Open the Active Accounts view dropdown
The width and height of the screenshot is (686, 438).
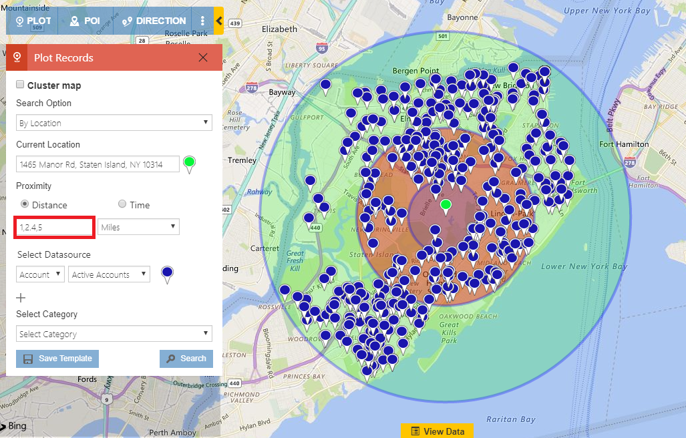[110, 274]
